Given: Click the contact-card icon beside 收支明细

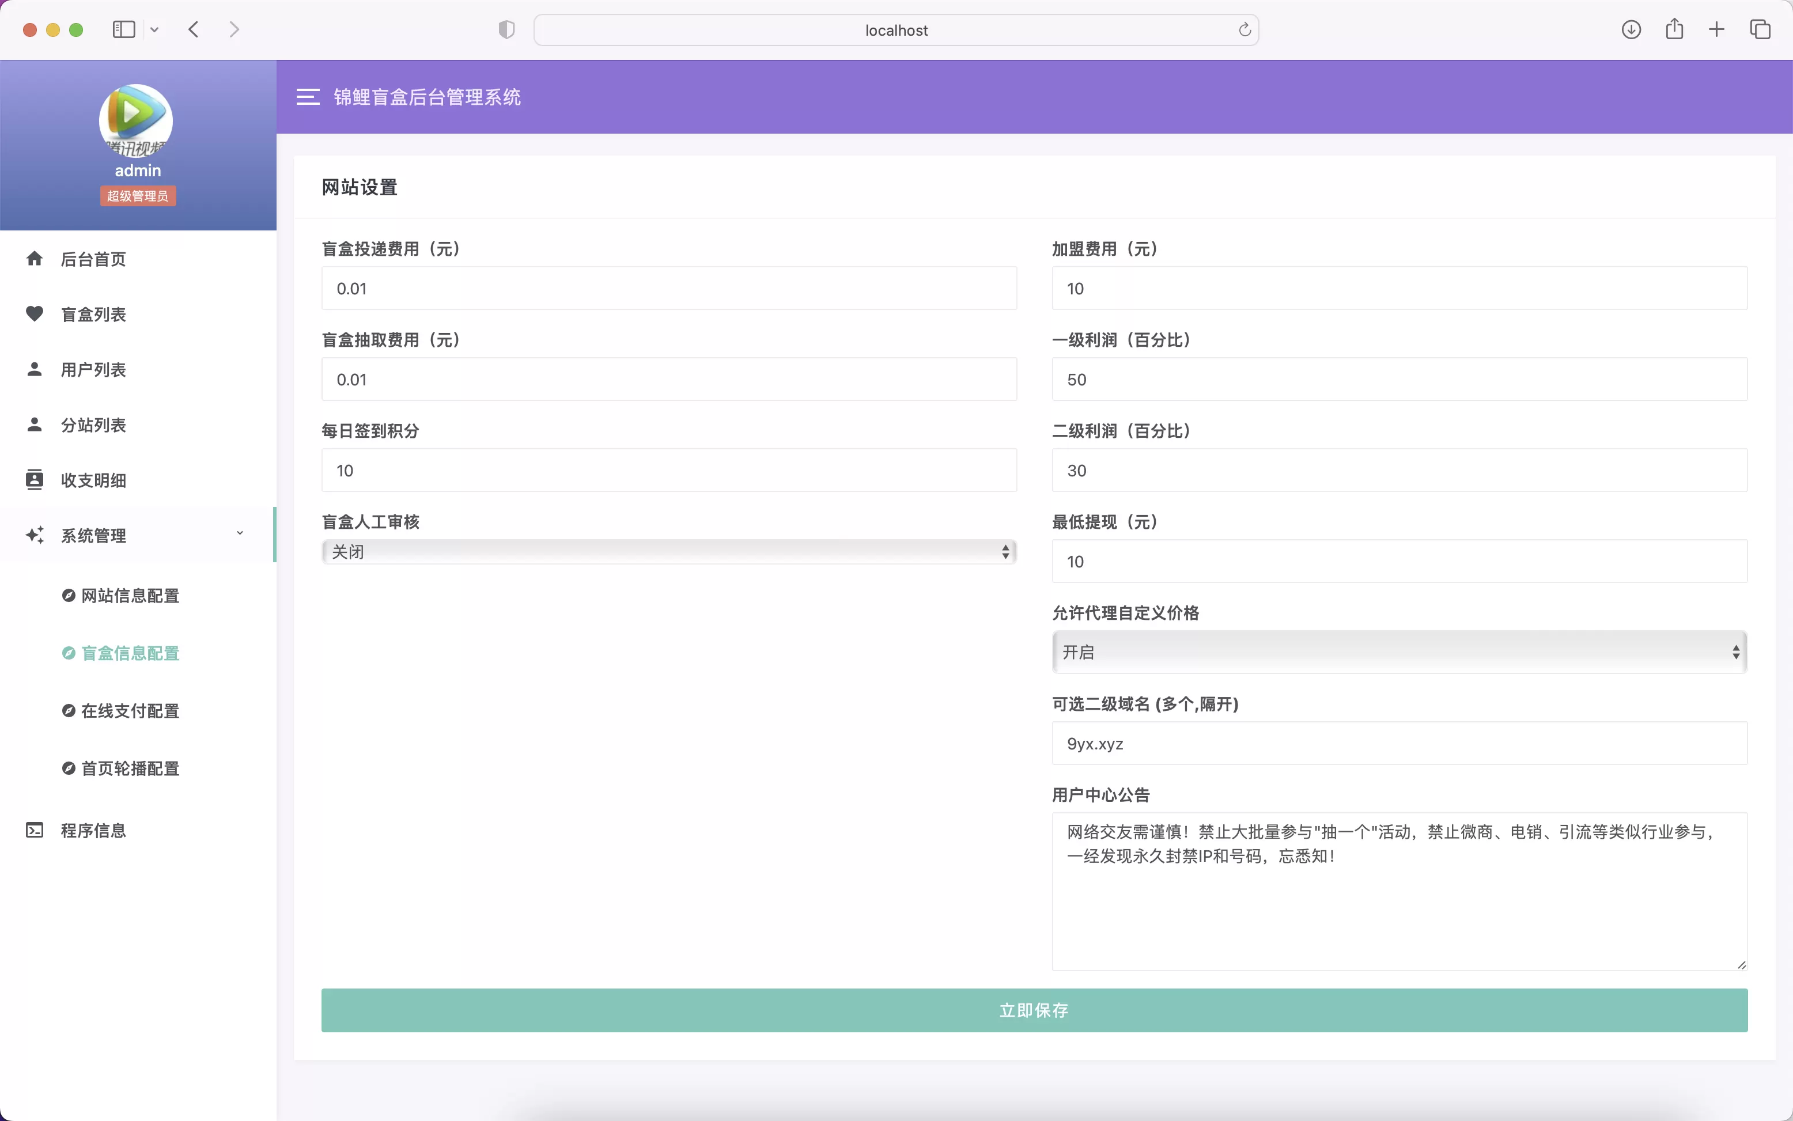Looking at the screenshot, I should [34, 480].
